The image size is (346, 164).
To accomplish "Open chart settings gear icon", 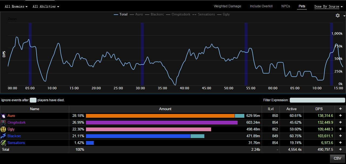I will click(338, 16).
